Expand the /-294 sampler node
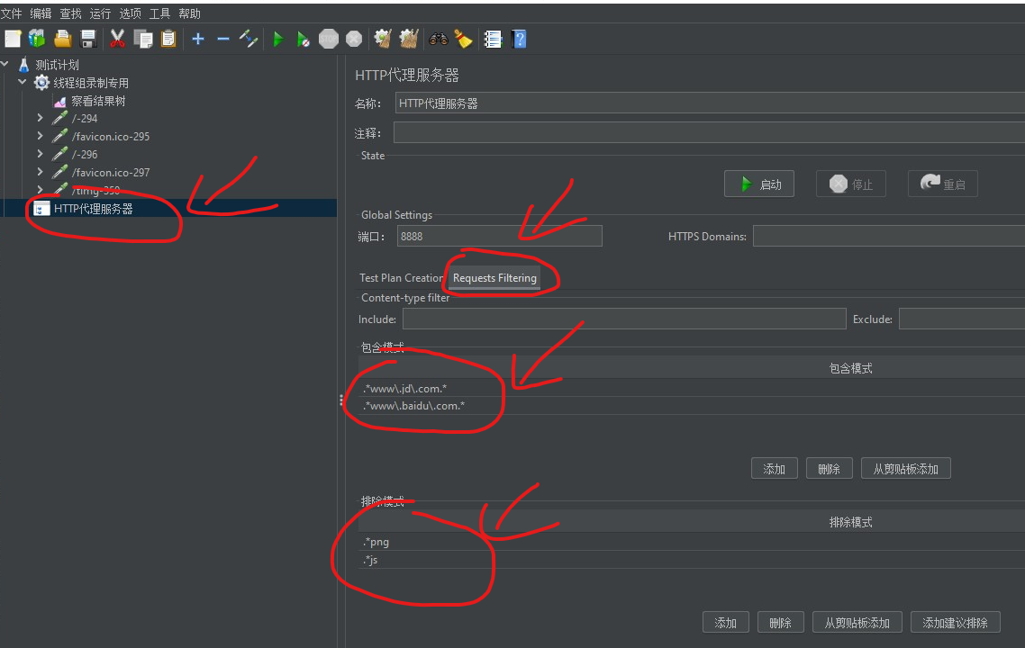The width and height of the screenshot is (1025, 648). pos(41,118)
